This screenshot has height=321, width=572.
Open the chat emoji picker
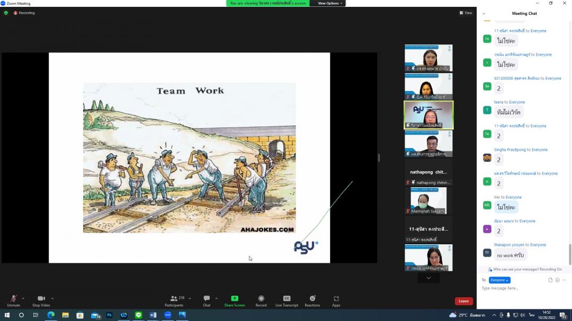pyautogui.click(x=557, y=280)
